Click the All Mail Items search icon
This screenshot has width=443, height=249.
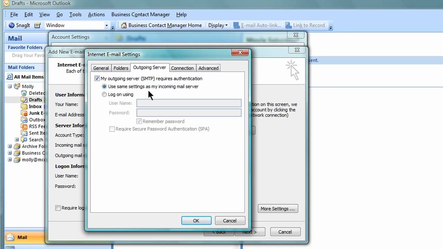pyautogui.click(x=10, y=77)
